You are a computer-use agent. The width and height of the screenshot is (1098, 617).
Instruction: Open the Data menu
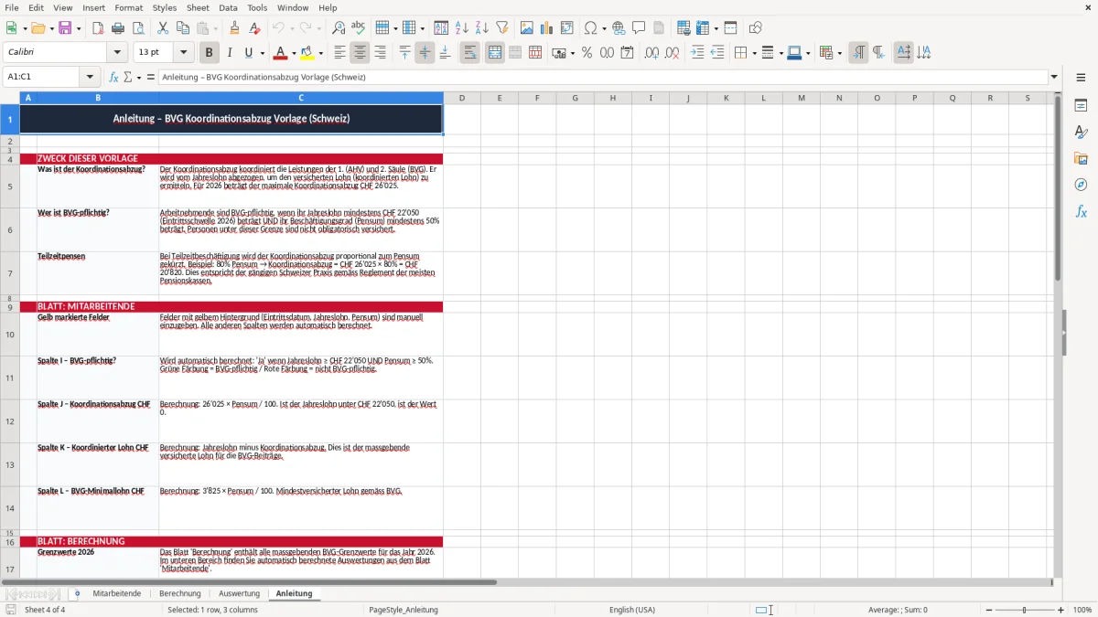[x=228, y=7]
